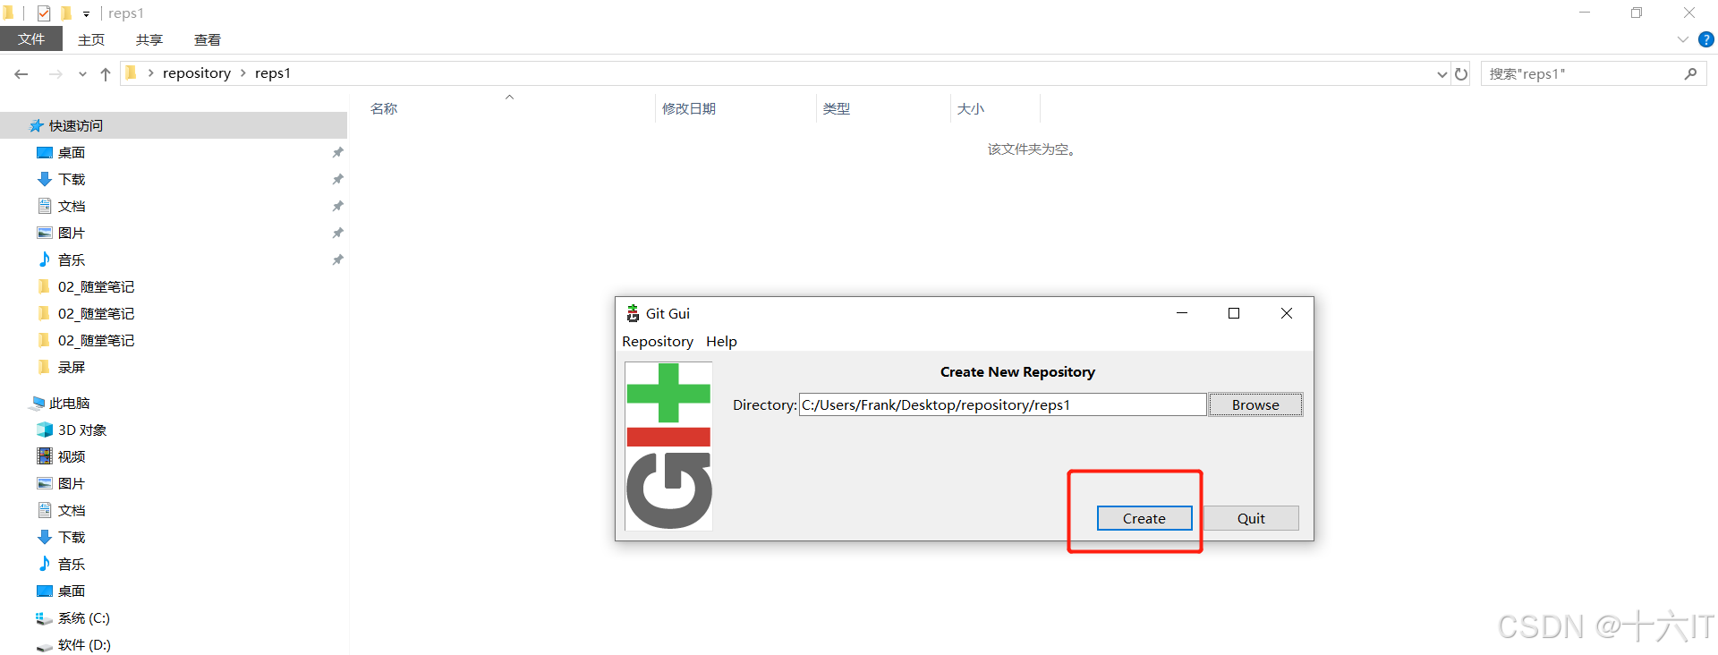
Task: Switch to the 查看 ribbon tab
Action: click(x=208, y=39)
